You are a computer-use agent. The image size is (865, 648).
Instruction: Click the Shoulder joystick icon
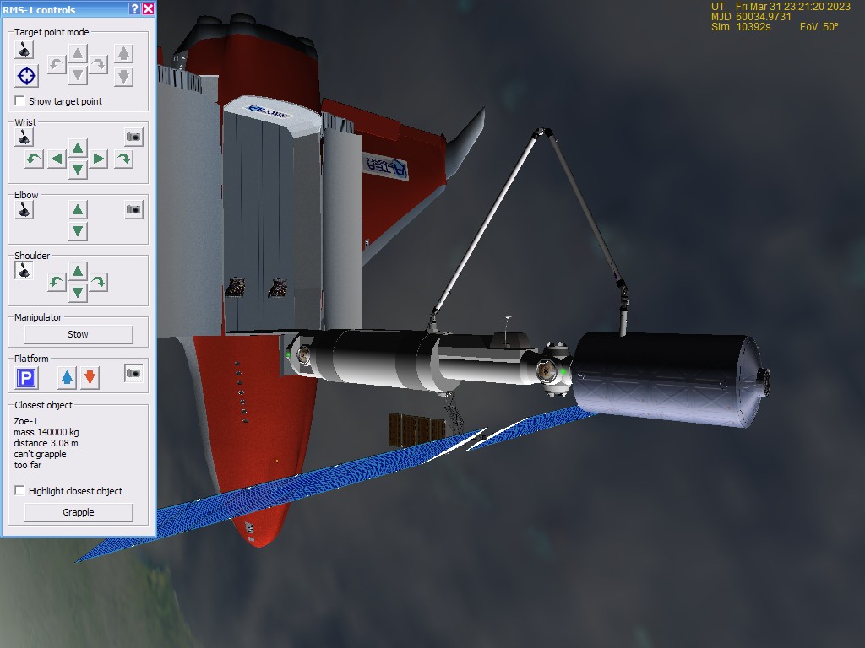[x=24, y=271]
